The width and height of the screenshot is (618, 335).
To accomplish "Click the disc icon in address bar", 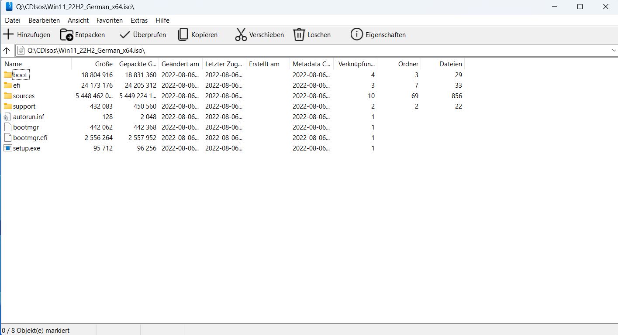I will 21,50.
